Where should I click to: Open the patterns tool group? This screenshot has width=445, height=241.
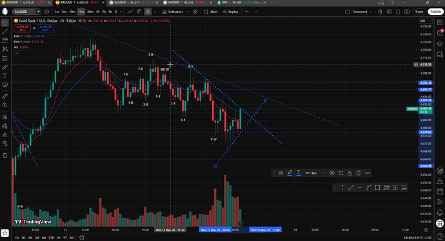pyautogui.click(x=5, y=49)
